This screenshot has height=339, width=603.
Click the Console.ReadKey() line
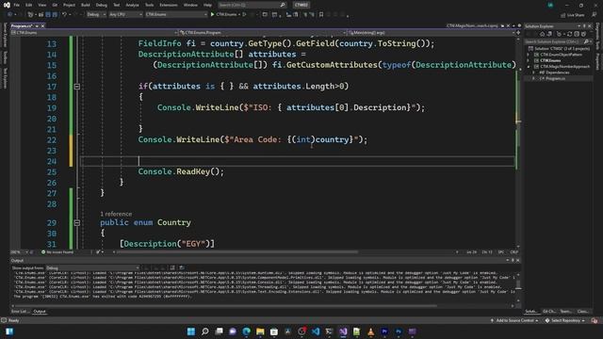click(x=181, y=171)
